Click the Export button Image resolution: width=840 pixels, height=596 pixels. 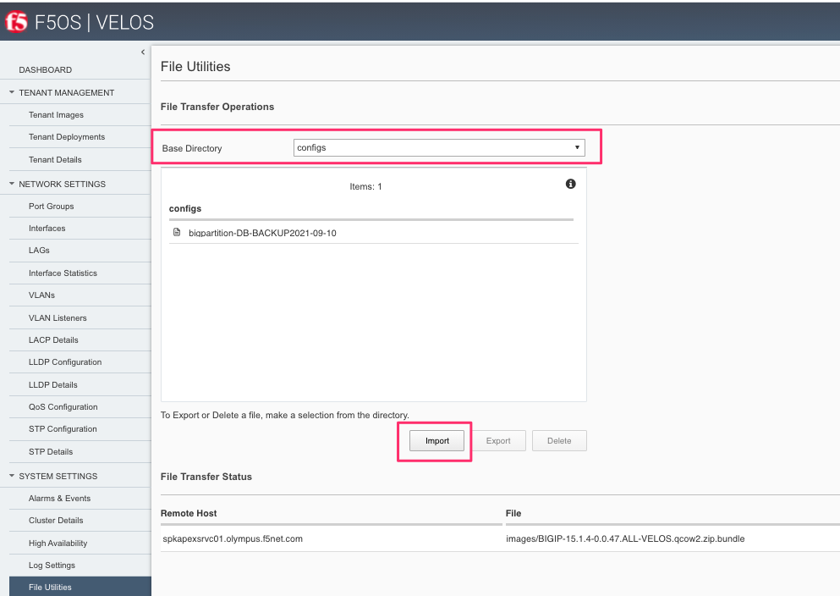498,440
